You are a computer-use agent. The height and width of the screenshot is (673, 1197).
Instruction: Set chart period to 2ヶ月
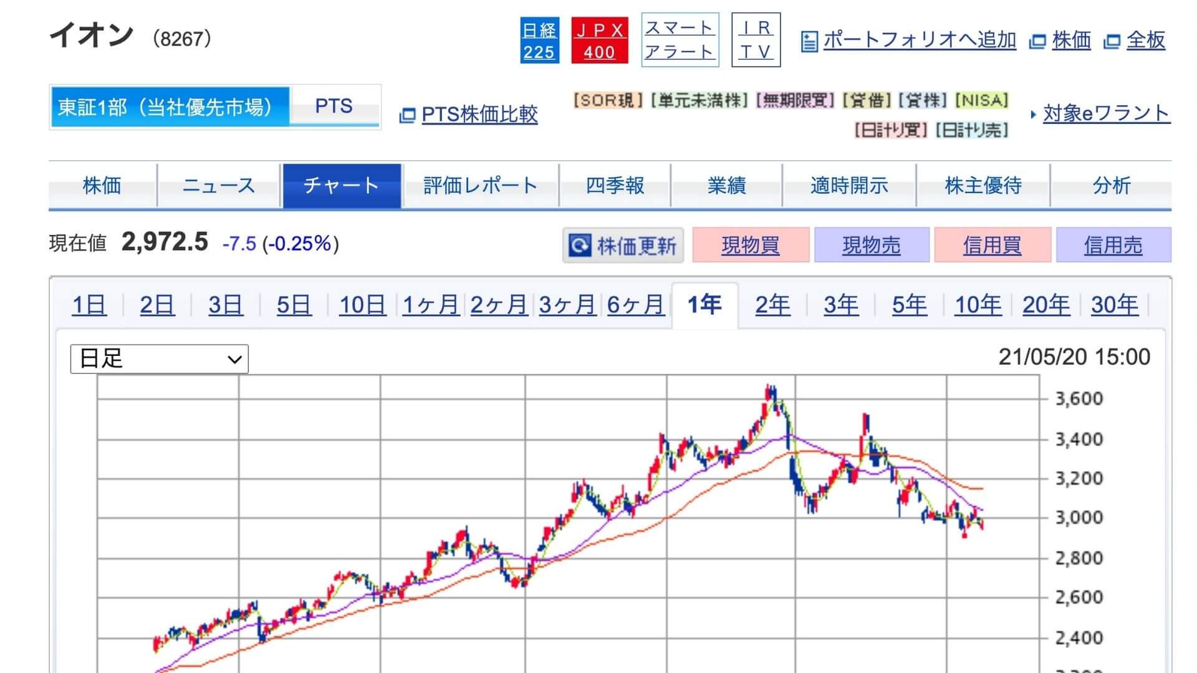499,305
